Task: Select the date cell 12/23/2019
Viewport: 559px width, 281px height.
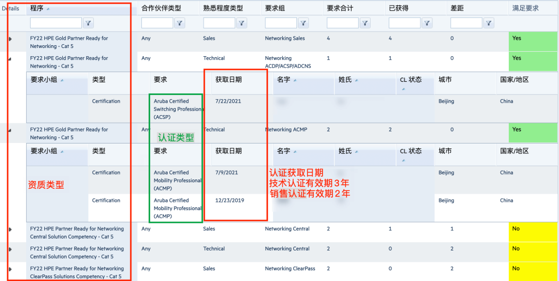Action: [x=230, y=200]
